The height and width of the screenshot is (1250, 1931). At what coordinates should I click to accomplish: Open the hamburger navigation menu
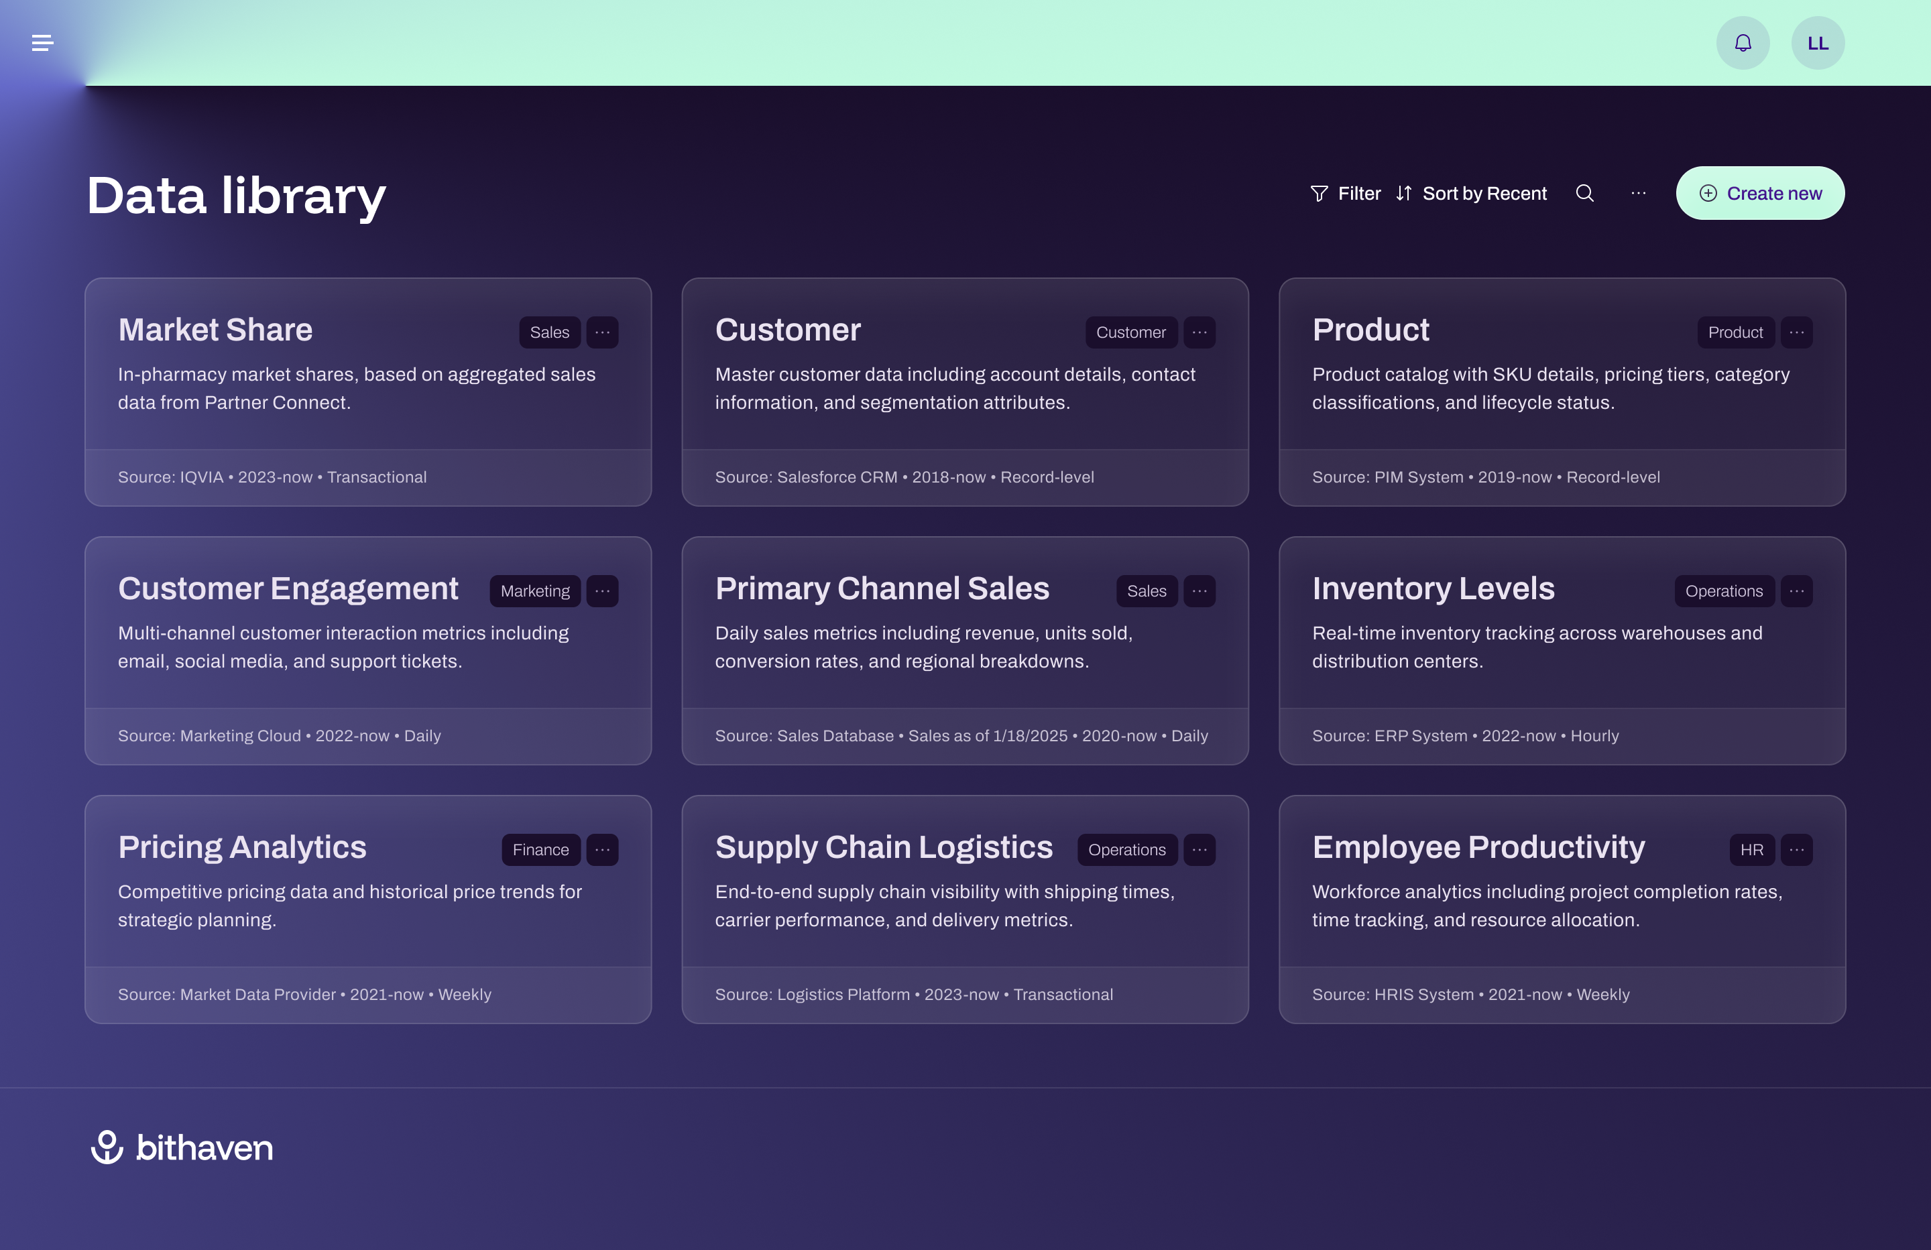[42, 42]
